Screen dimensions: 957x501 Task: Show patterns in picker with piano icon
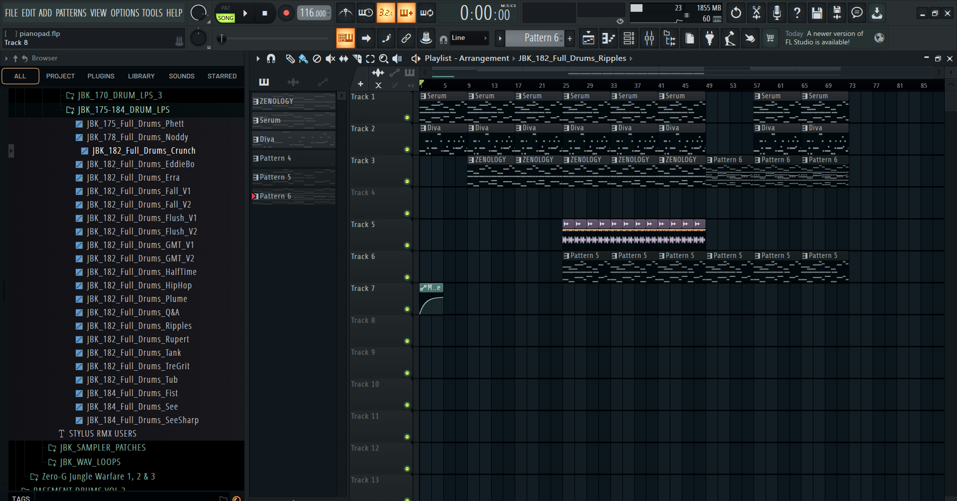(264, 82)
